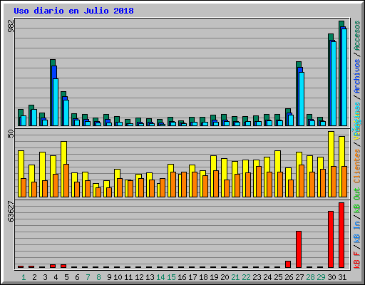Click day label '17' on the x-axis

(x=192, y=277)
